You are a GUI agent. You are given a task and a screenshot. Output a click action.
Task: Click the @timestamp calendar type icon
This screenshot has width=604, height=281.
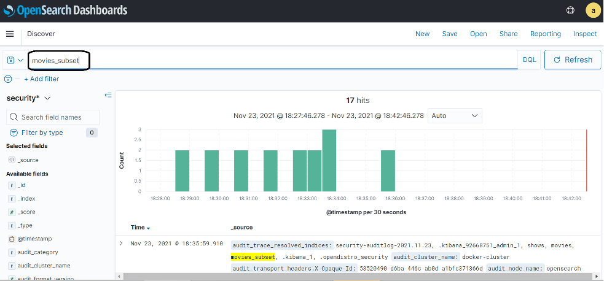[12, 239]
